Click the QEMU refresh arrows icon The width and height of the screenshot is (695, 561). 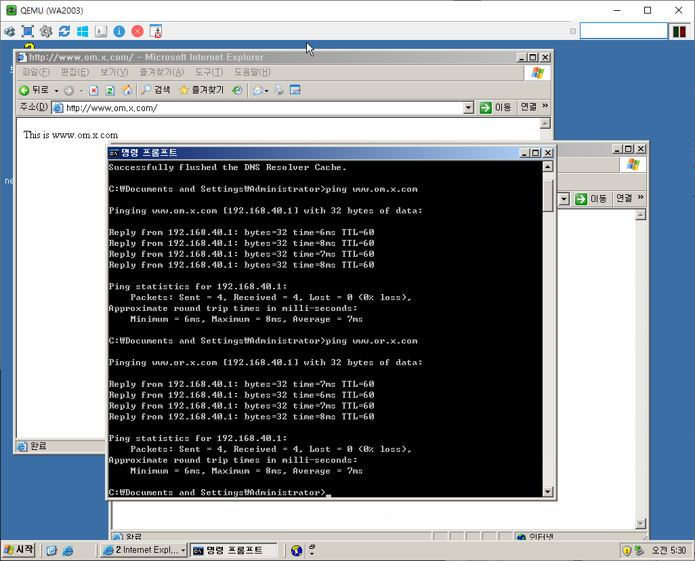pyautogui.click(x=64, y=31)
